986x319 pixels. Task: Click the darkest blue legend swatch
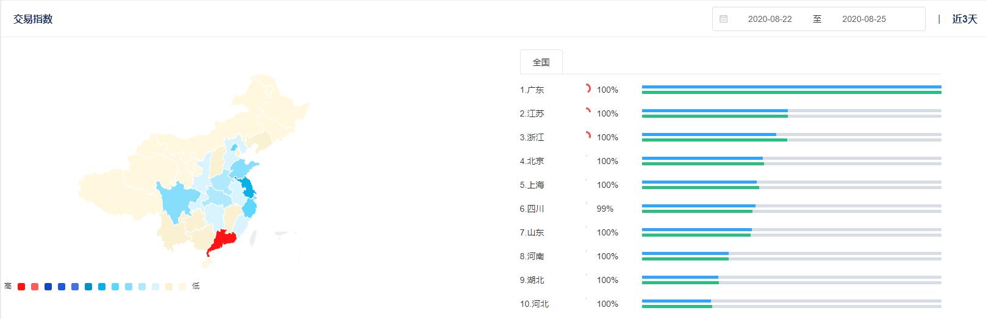click(x=48, y=286)
